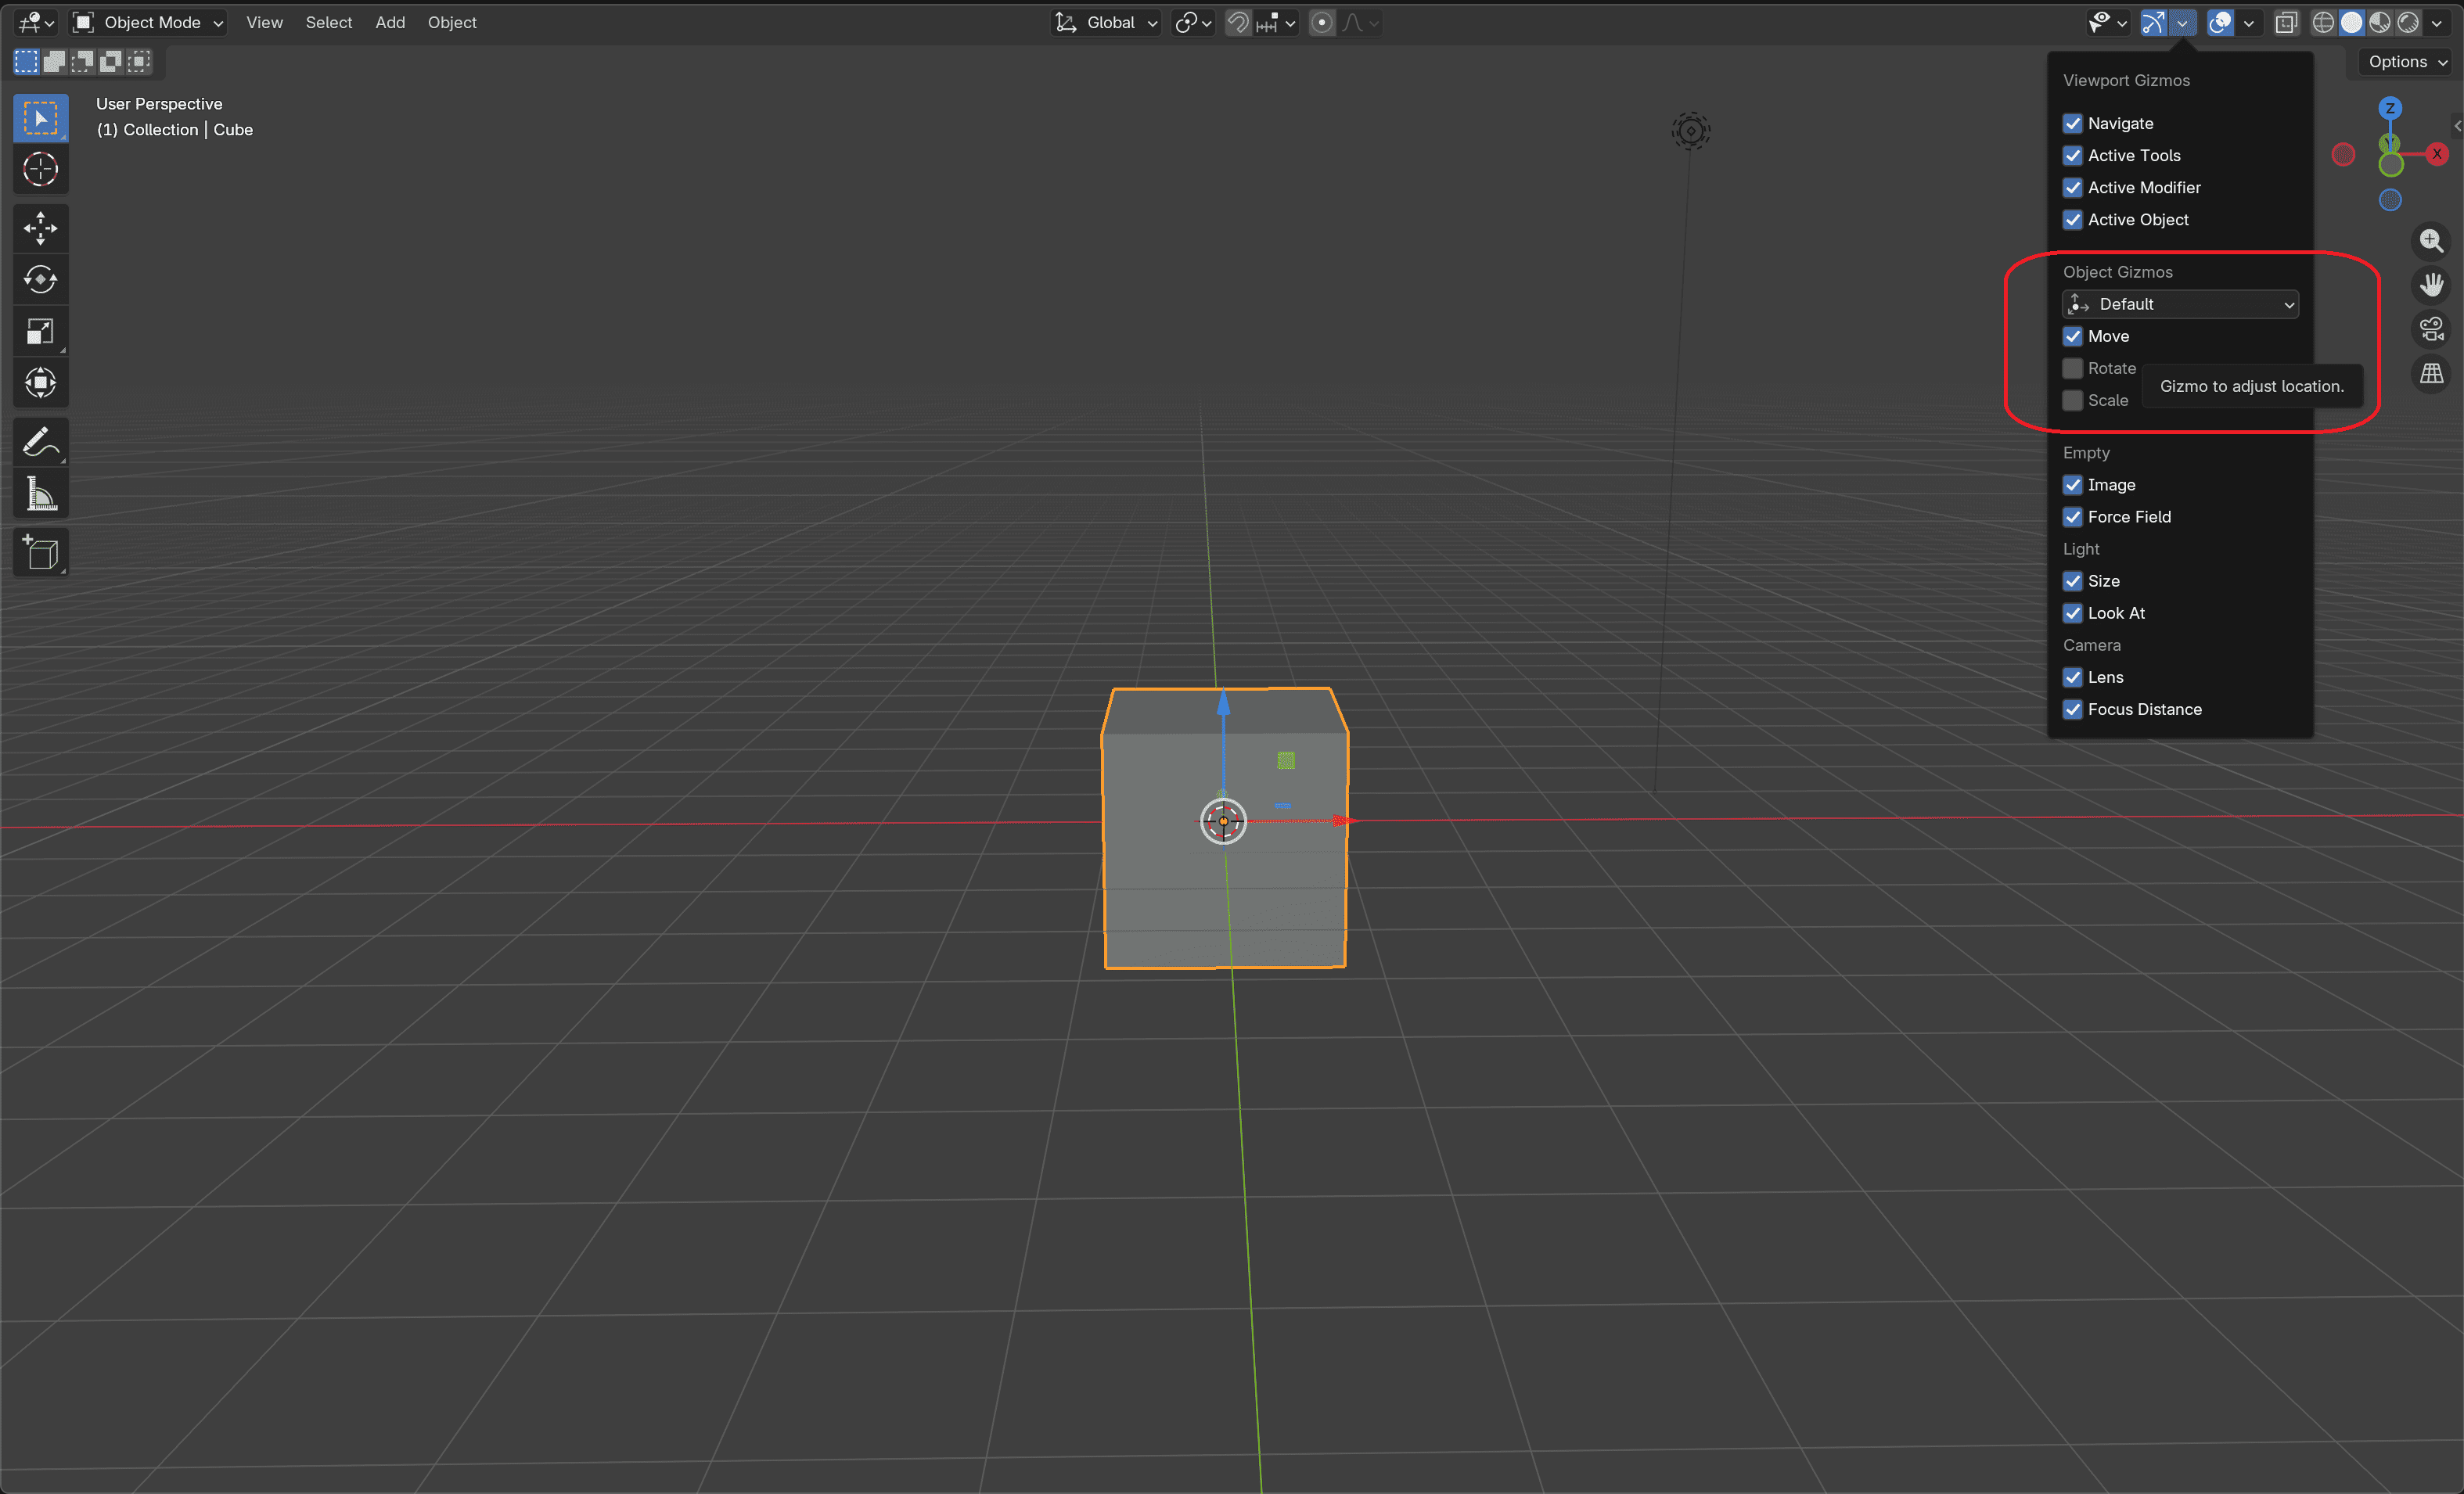This screenshot has width=2464, height=1494.
Task: Set selection mode to extend
Action: (54, 62)
